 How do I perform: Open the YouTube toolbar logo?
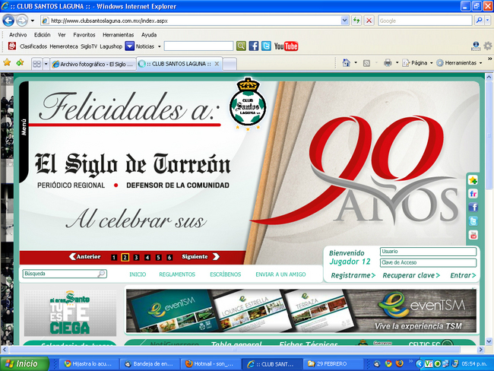pyautogui.click(x=286, y=46)
